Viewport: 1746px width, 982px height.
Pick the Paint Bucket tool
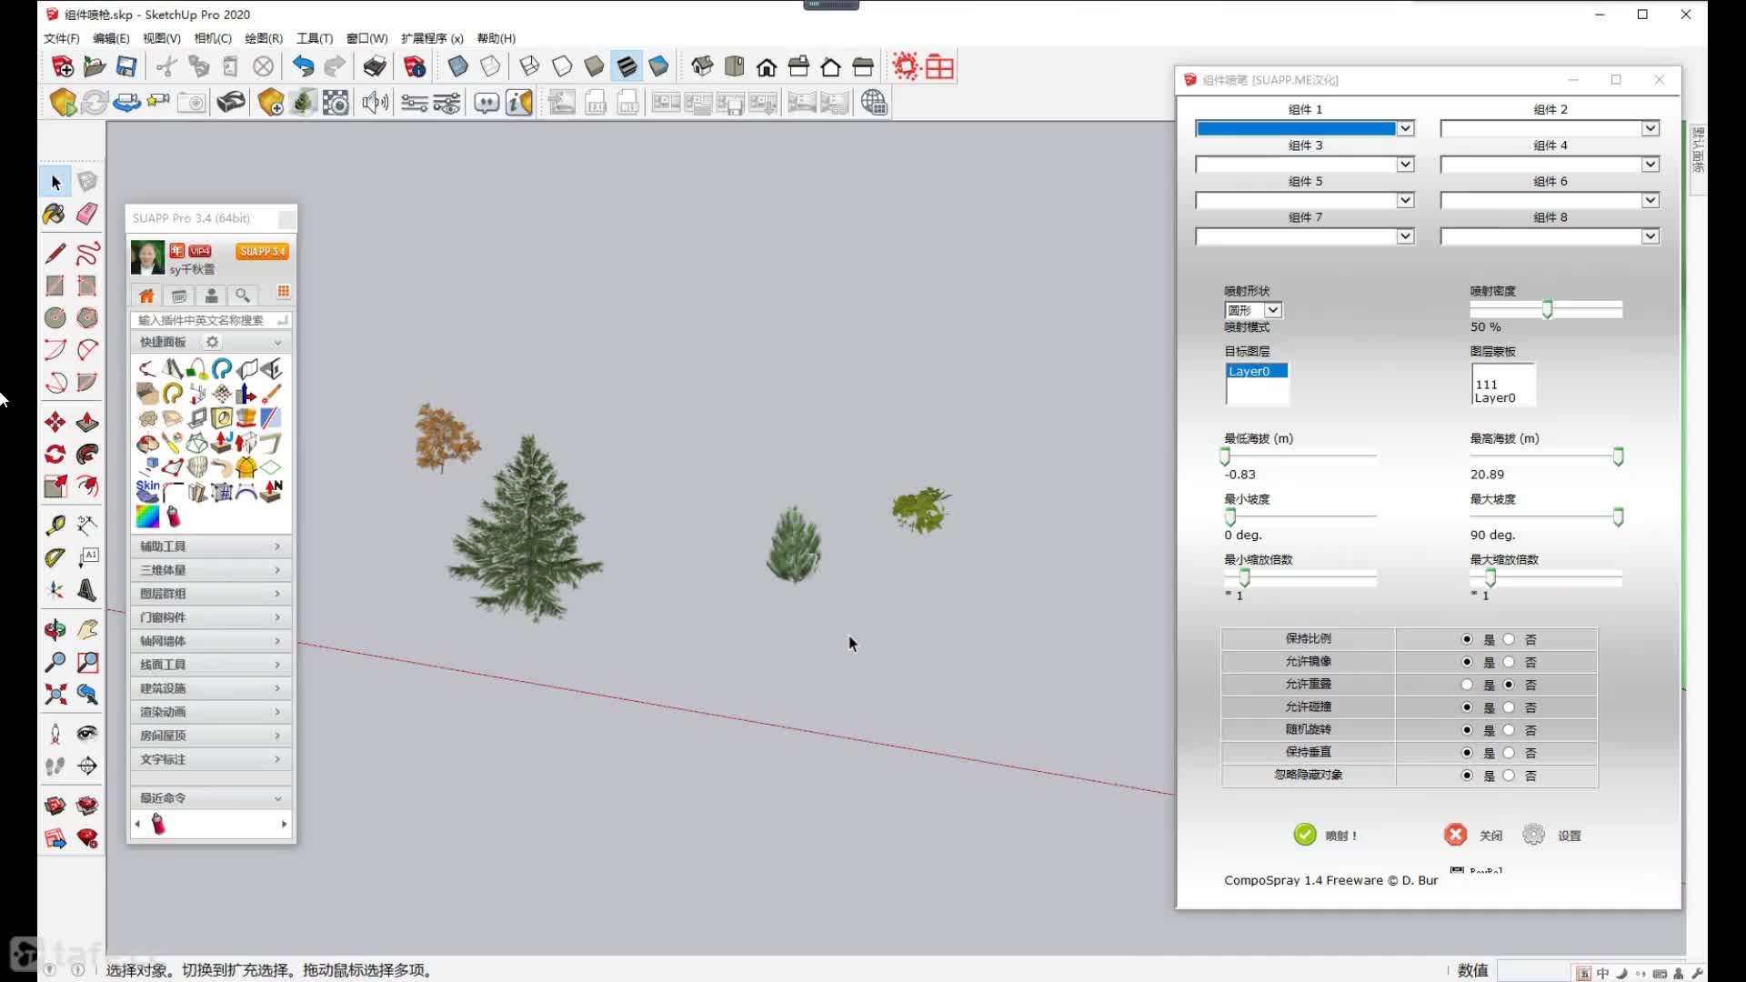coord(55,215)
